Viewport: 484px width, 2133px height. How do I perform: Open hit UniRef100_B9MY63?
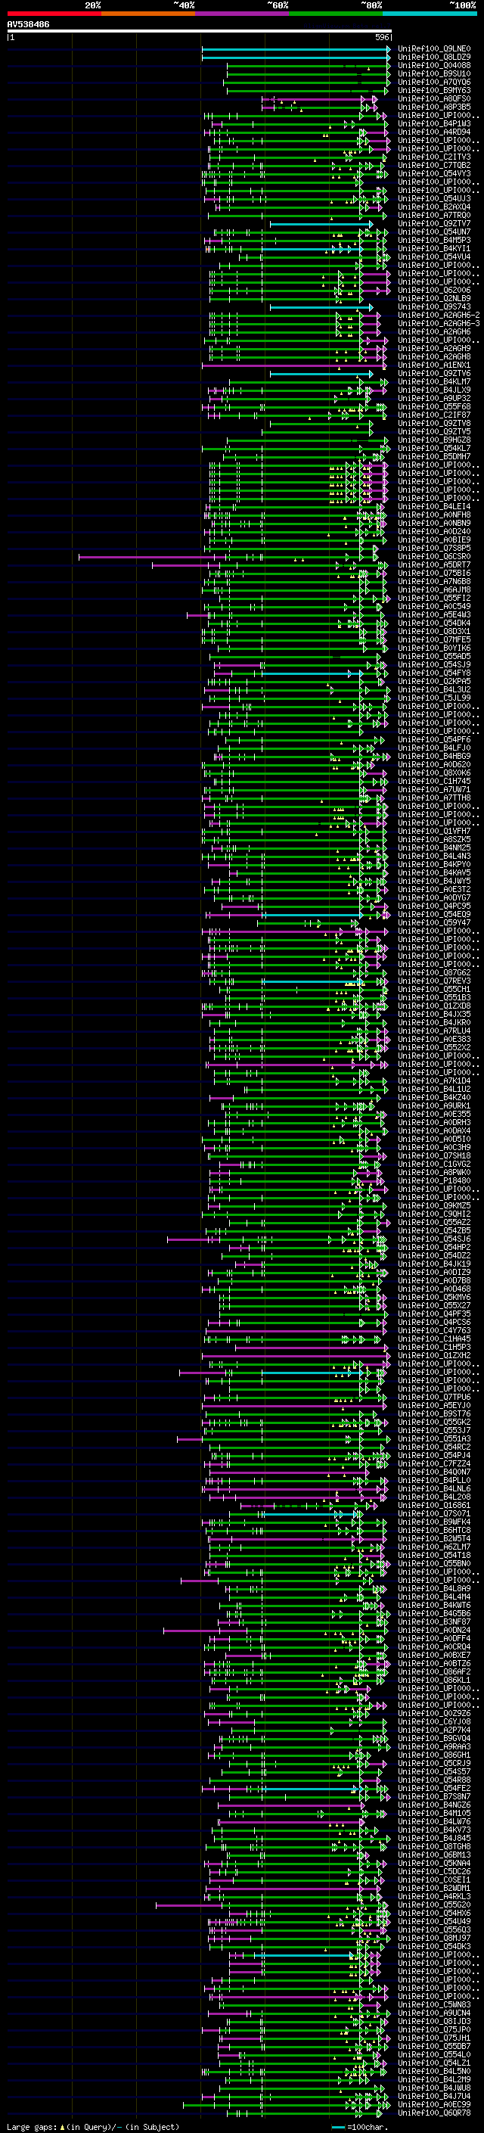coord(433,91)
